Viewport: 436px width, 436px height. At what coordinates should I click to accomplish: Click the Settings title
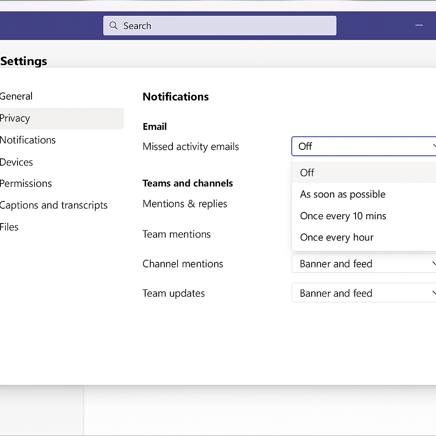point(24,61)
